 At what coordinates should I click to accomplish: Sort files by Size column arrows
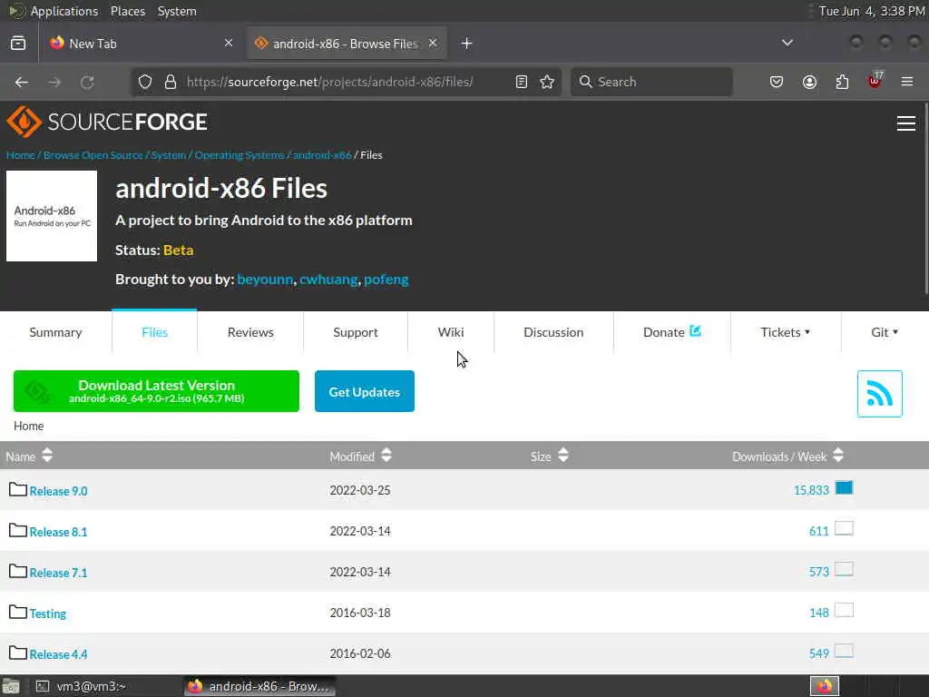[x=562, y=456]
